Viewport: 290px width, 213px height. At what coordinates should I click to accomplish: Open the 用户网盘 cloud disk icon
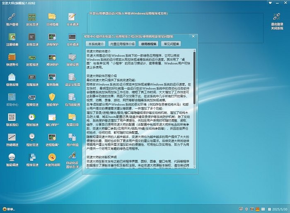click(72, 137)
